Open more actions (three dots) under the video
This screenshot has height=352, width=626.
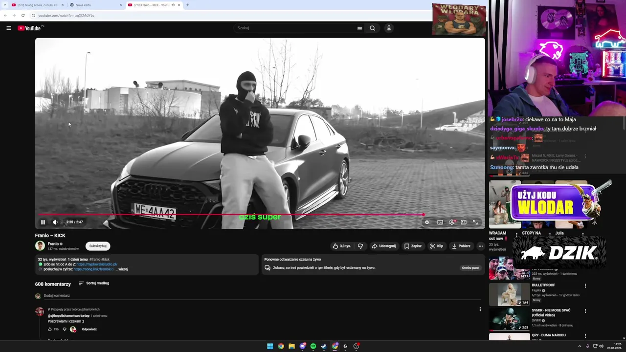coord(481,246)
